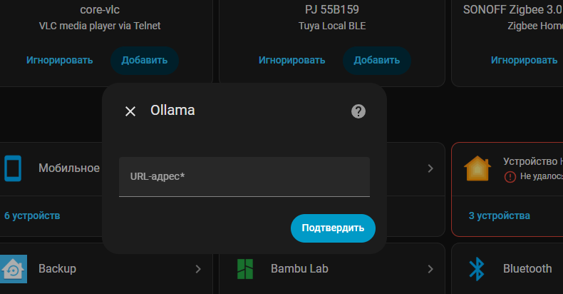
Task: Click the URL-адрес input field
Action: point(244,177)
